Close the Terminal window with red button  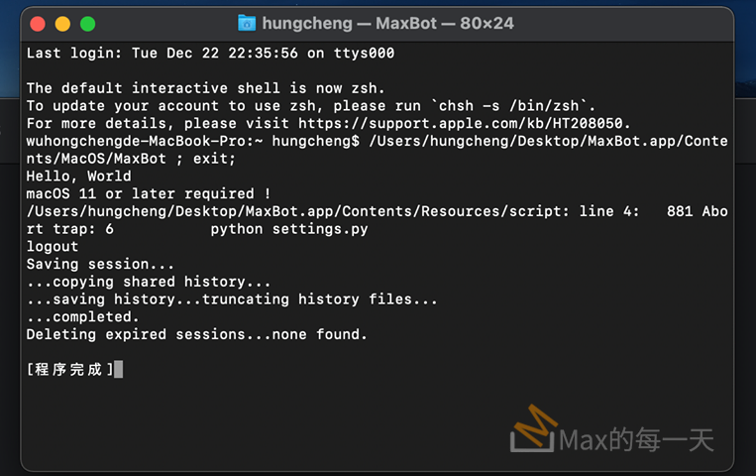tap(38, 23)
